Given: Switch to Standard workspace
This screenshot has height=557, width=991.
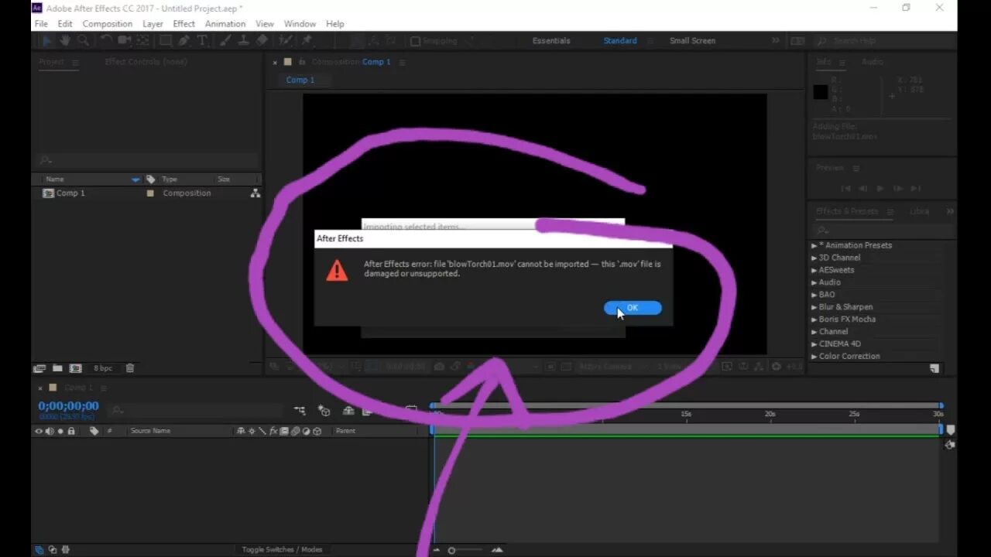Looking at the screenshot, I should [620, 41].
